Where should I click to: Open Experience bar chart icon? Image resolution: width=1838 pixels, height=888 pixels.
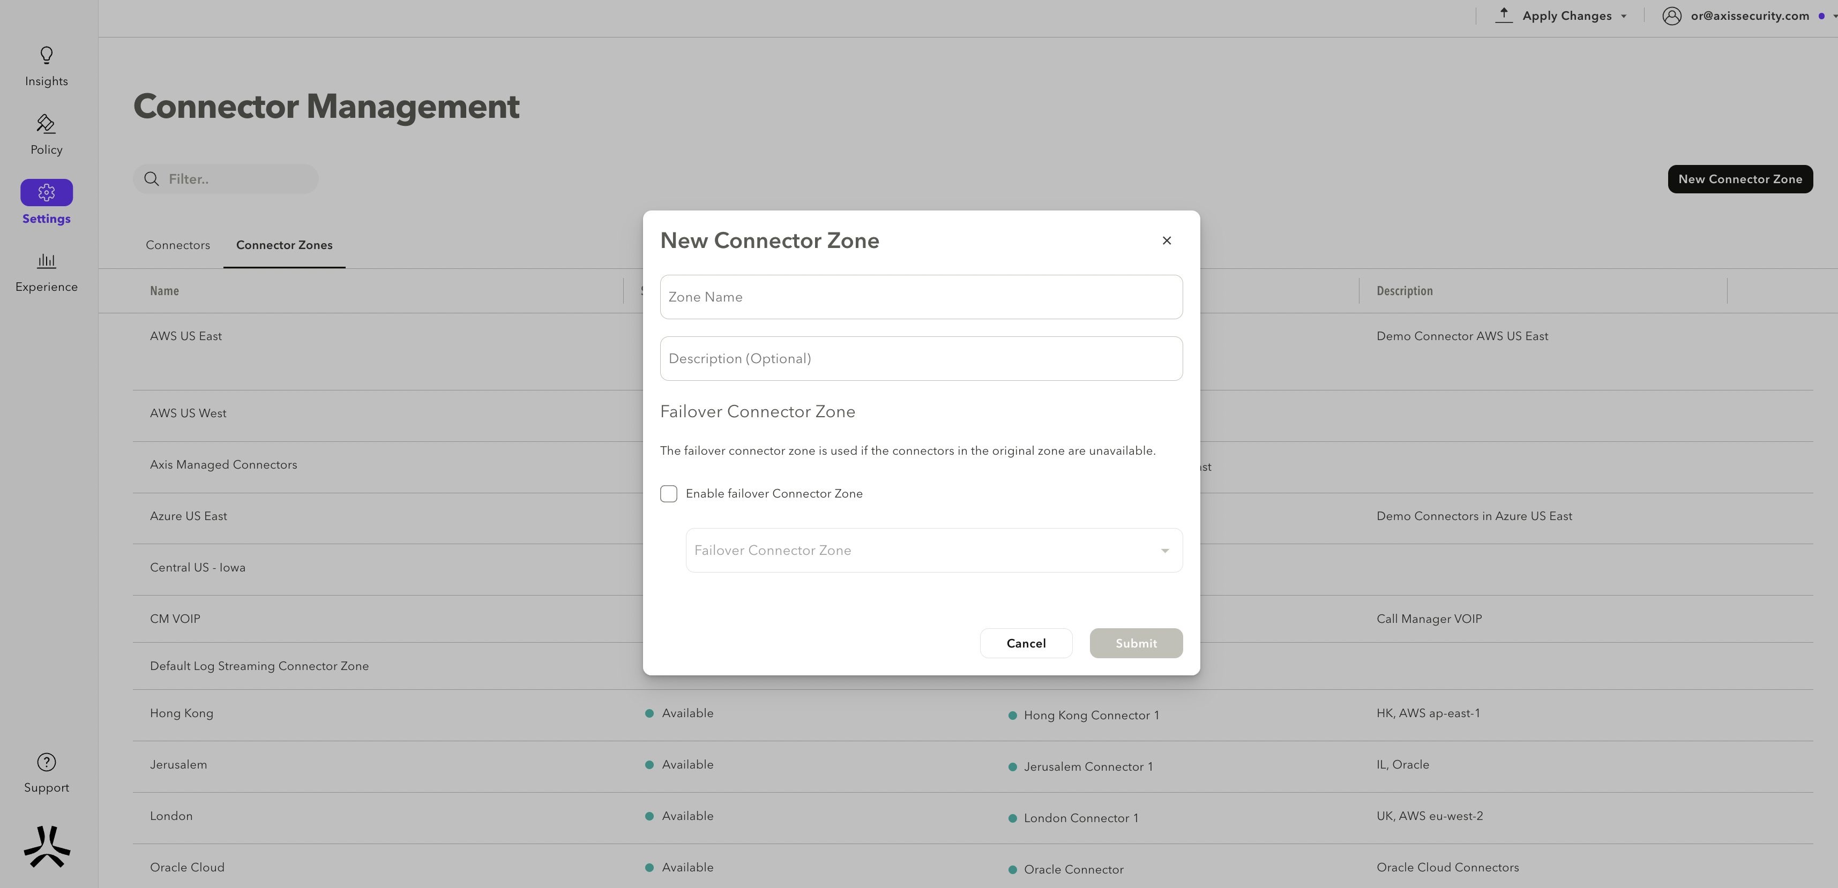point(47,261)
